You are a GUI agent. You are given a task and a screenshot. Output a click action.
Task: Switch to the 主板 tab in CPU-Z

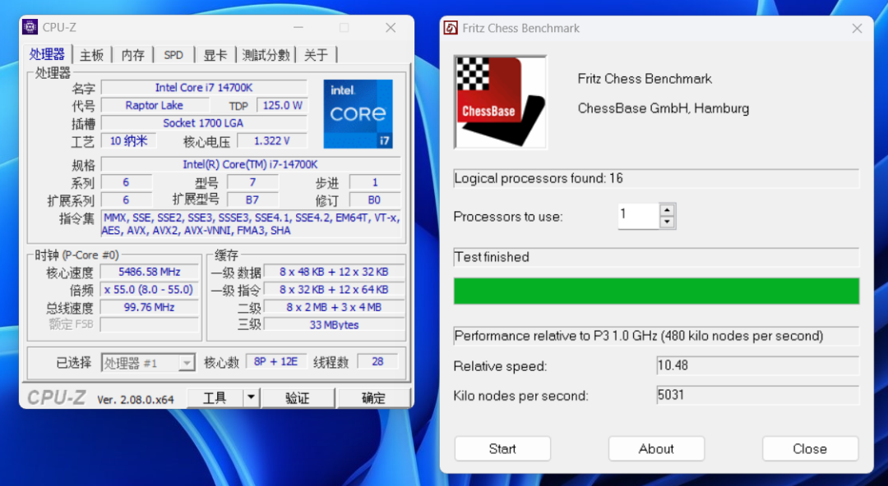(92, 55)
